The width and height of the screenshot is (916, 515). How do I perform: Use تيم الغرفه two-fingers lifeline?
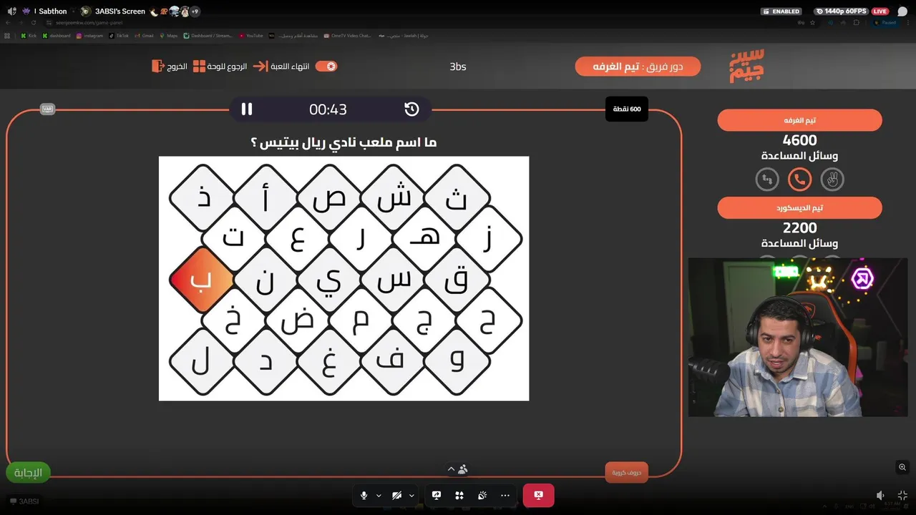pyautogui.click(x=832, y=180)
